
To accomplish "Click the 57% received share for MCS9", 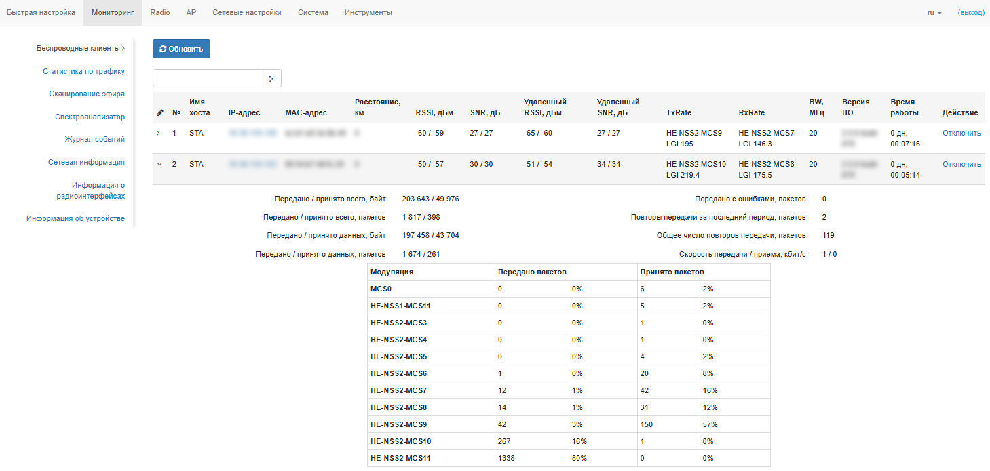I will pyautogui.click(x=710, y=424).
